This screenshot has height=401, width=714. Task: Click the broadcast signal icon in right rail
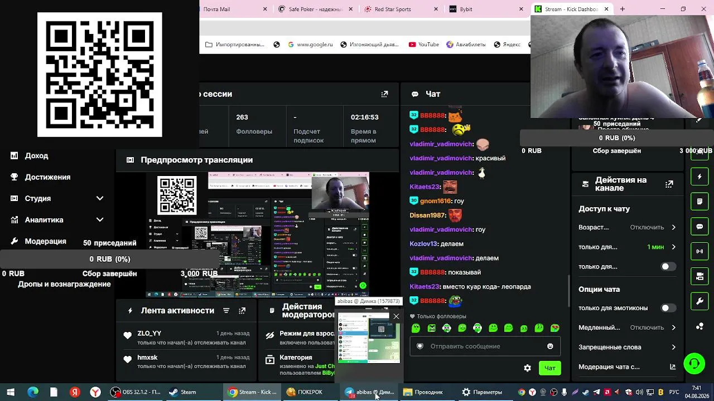tap(699, 251)
